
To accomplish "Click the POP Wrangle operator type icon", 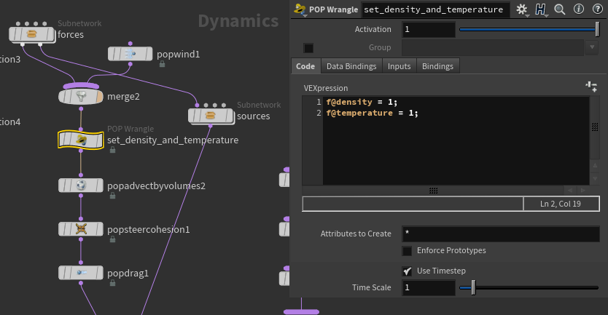I will [x=300, y=9].
